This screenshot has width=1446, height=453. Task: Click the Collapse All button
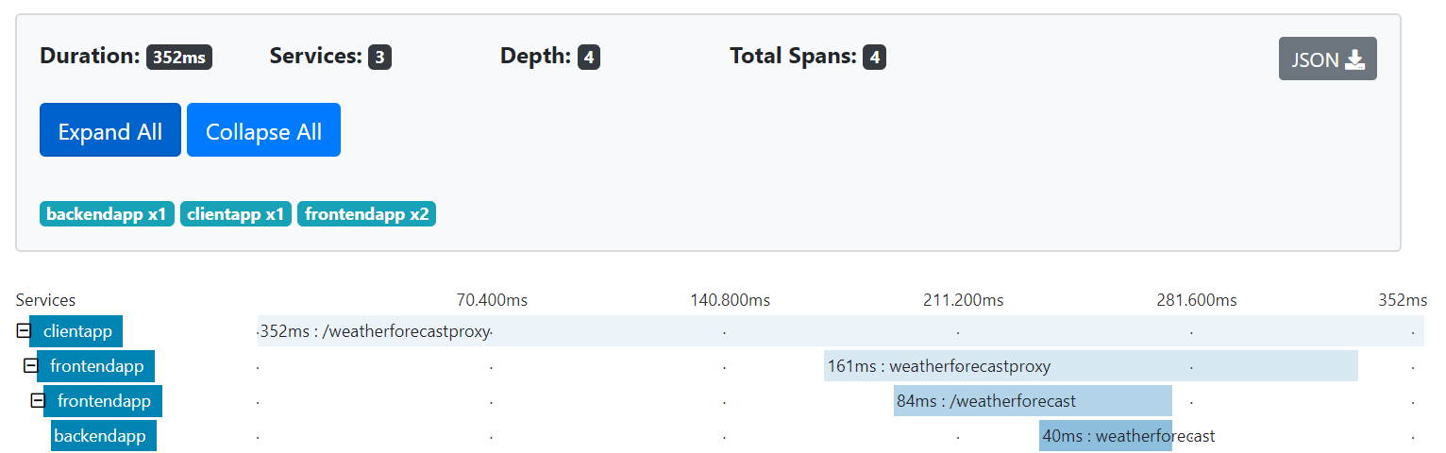pos(263,130)
